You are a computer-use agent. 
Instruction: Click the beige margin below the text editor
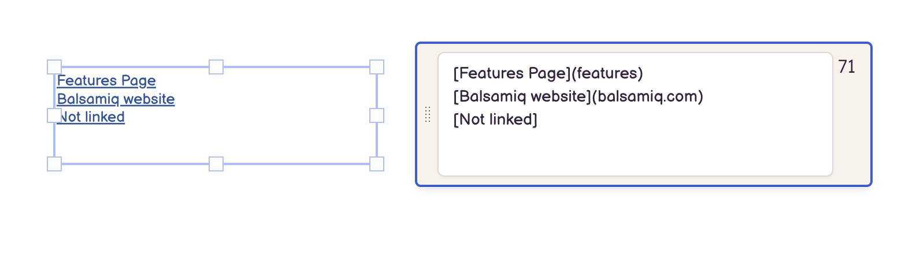636,181
